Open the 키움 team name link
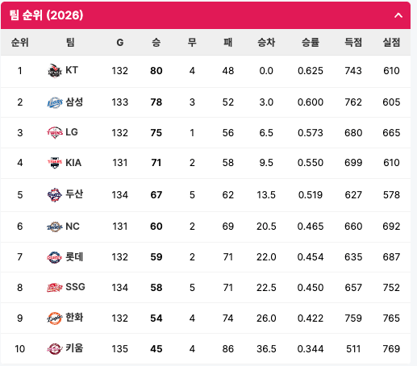The width and height of the screenshot is (417, 366). click(74, 348)
